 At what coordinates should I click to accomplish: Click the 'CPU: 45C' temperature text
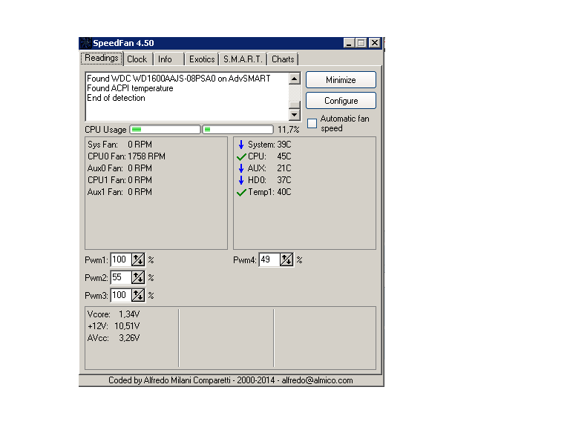pos(269,156)
